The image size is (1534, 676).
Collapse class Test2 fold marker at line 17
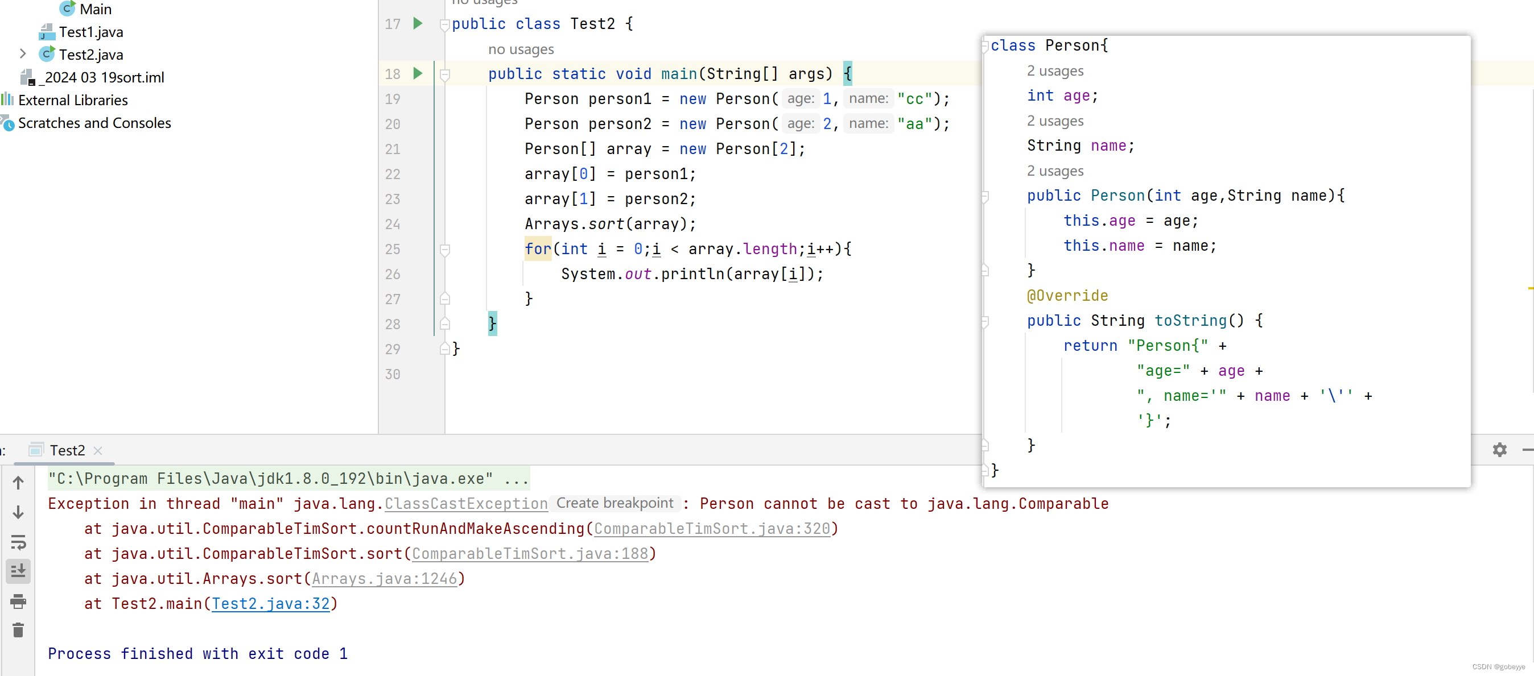click(x=444, y=24)
